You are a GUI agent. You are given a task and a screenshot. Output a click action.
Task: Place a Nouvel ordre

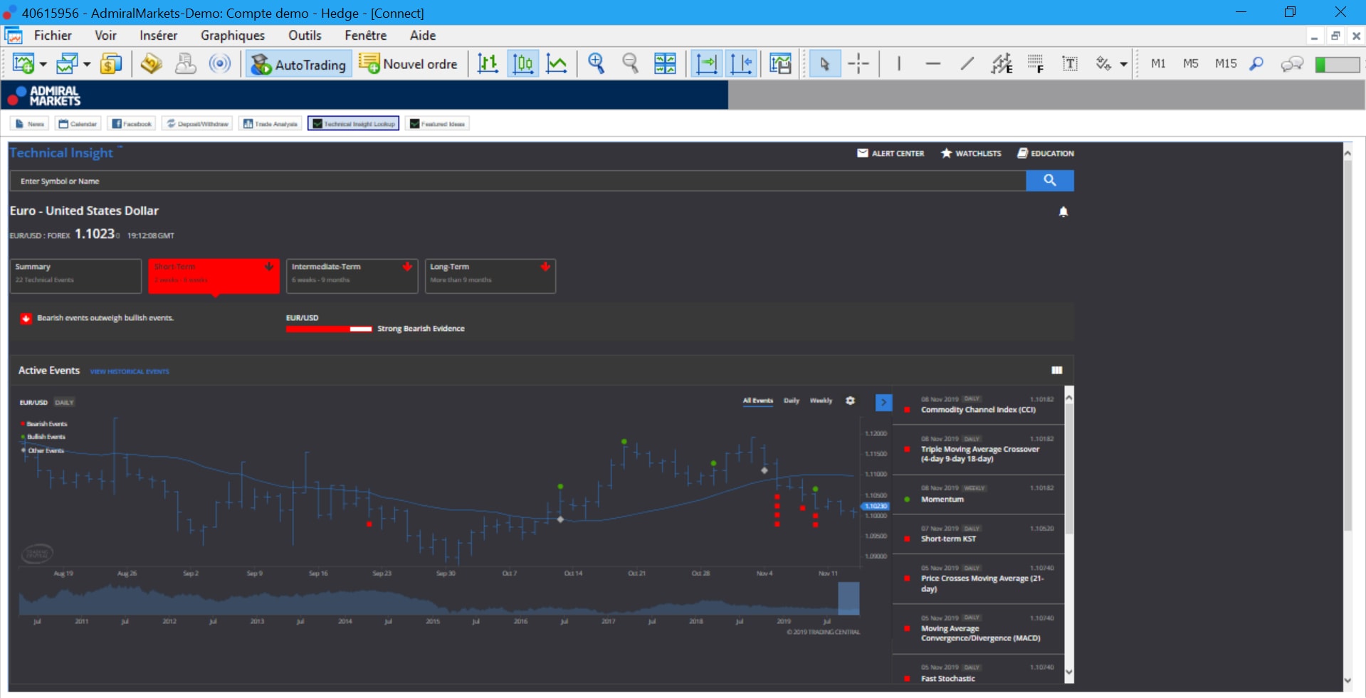pyautogui.click(x=409, y=63)
